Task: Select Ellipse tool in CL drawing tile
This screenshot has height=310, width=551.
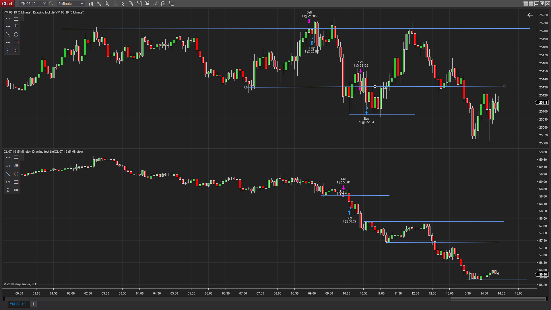Action: point(16,174)
